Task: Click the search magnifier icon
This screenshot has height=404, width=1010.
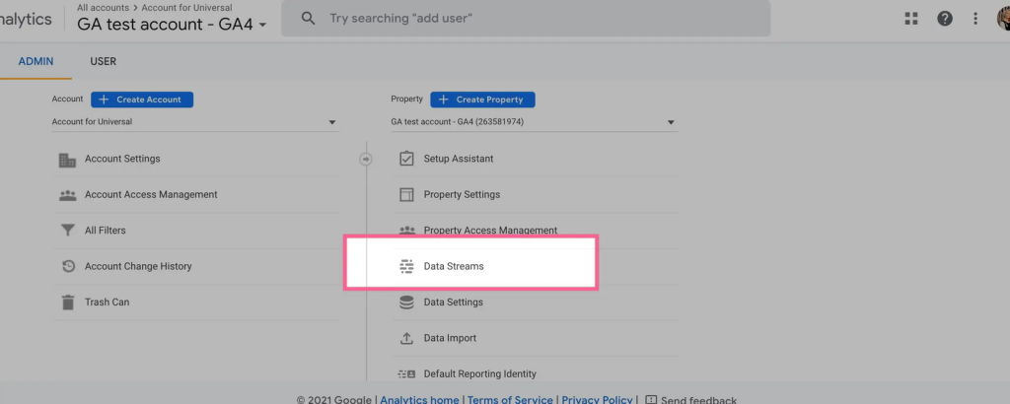Action: tap(309, 19)
